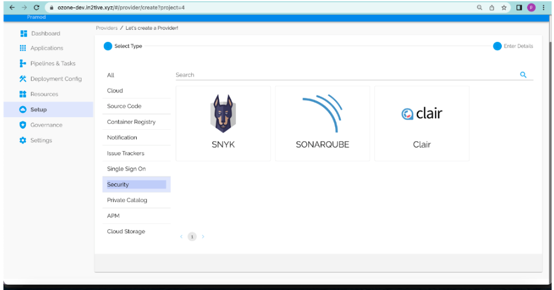
Task: Open the Applications grid icon
Action: coord(23,48)
